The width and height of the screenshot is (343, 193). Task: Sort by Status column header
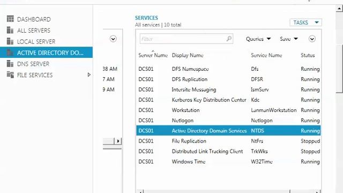308,55
